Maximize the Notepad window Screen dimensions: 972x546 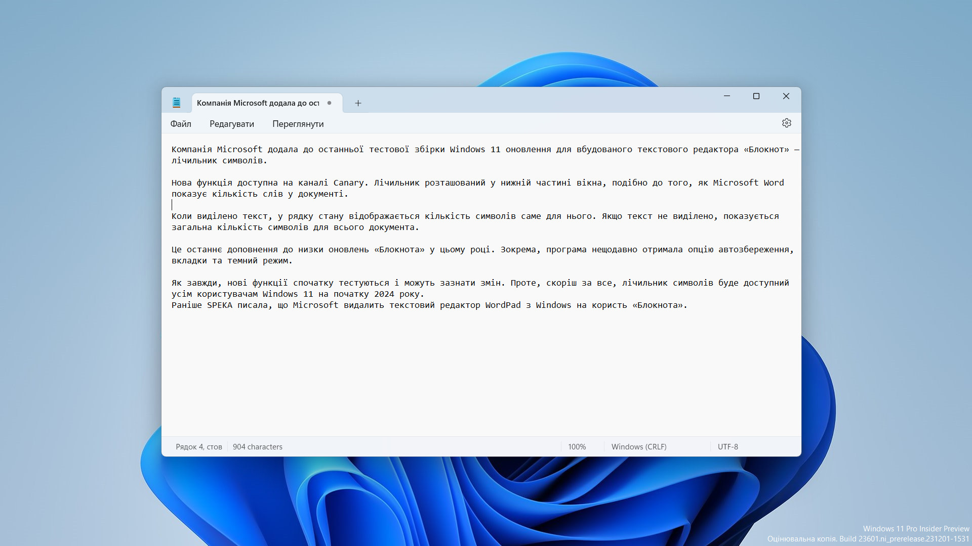pos(756,96)
